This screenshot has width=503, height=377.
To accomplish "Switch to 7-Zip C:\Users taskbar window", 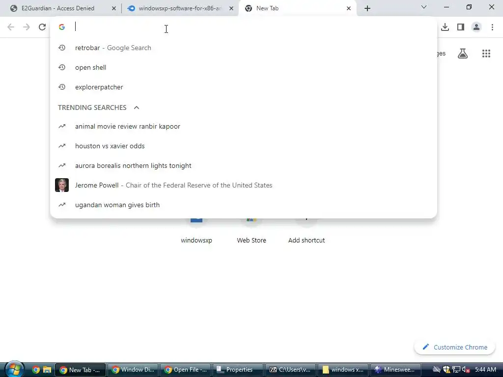I will pyautogui.click(x=290, y=370).
